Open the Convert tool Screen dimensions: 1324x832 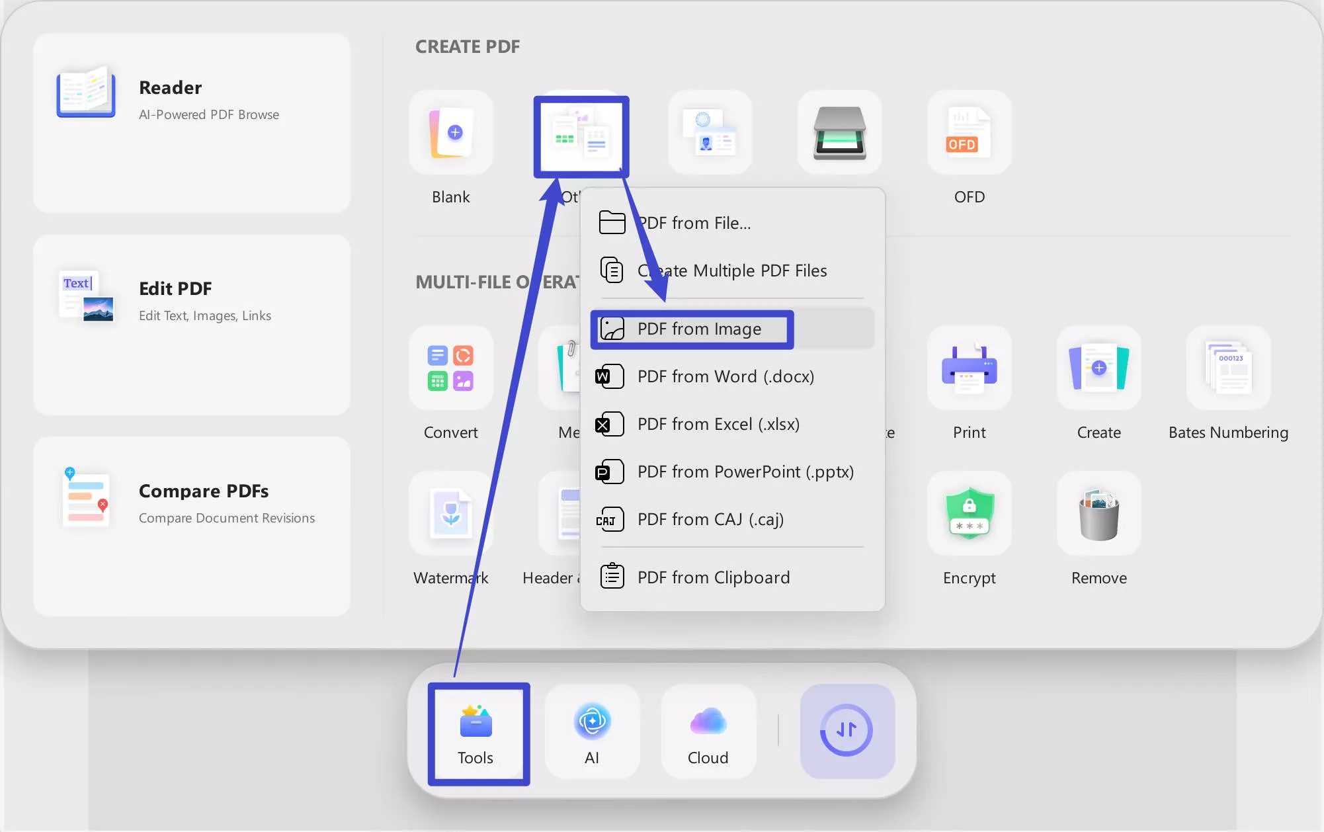coord(450,368)
